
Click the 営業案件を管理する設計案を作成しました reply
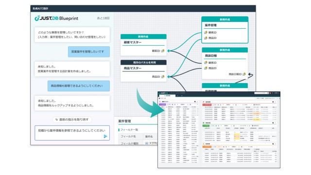click(x=72, y=69)
